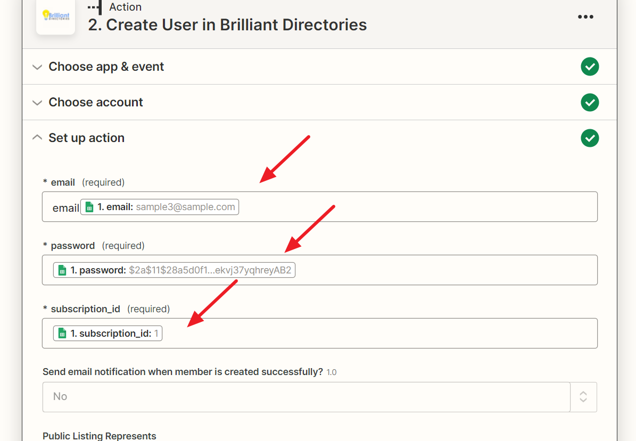The height and width of the screenshot is (441, 636).
Task: Collapse the Set up action section
Action: (x=37, y=137)
